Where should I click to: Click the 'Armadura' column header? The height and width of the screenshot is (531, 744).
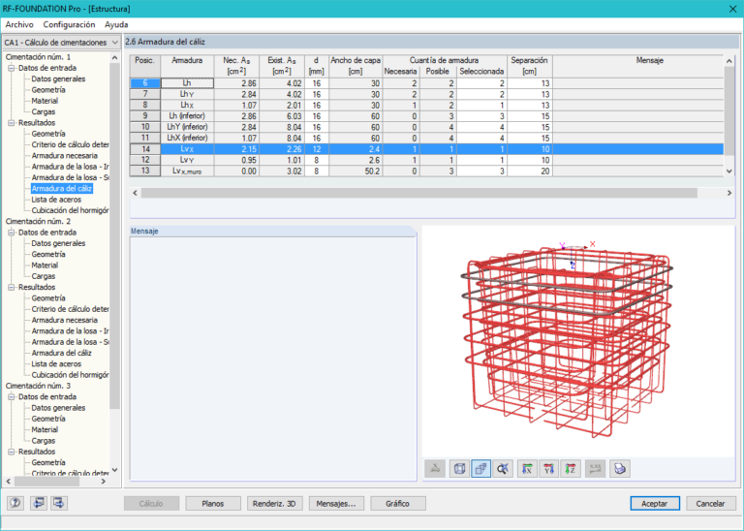click(187, 66)
